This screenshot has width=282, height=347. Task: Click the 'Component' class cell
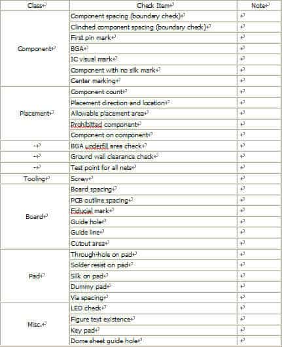click(x=35, y=49)
